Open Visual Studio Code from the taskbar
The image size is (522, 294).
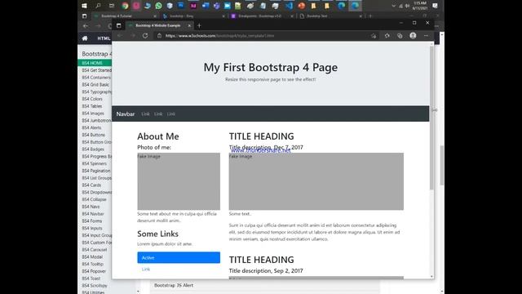coord(289,6)
